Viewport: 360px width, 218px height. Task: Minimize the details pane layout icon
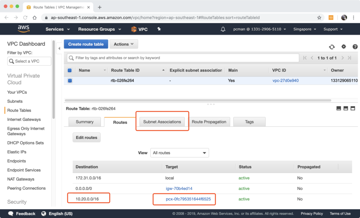tap(339, 108)
